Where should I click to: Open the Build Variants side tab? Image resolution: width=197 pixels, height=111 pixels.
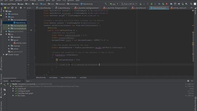click(1, 106)
